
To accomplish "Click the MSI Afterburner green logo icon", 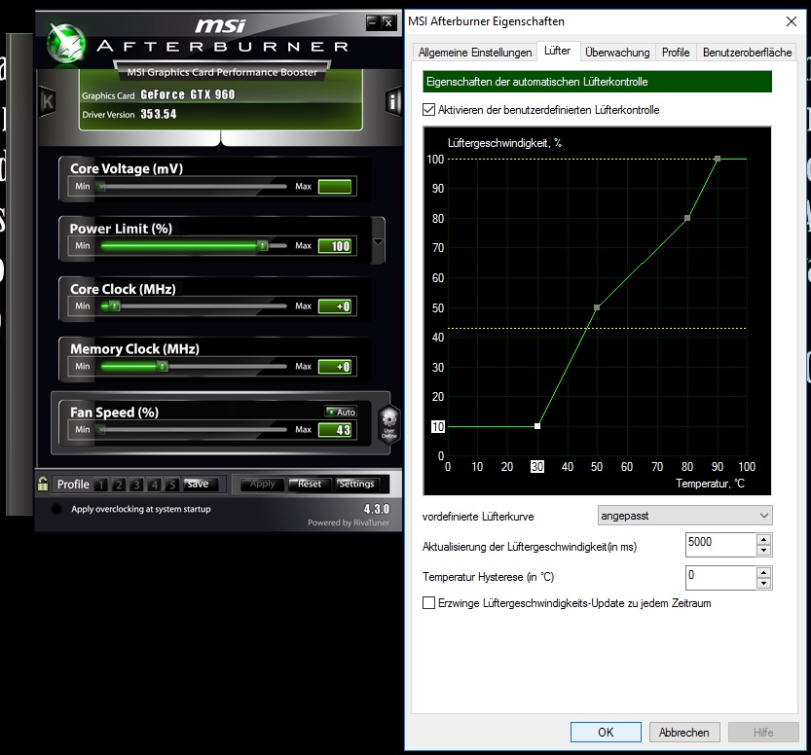I will pos(65,43).
